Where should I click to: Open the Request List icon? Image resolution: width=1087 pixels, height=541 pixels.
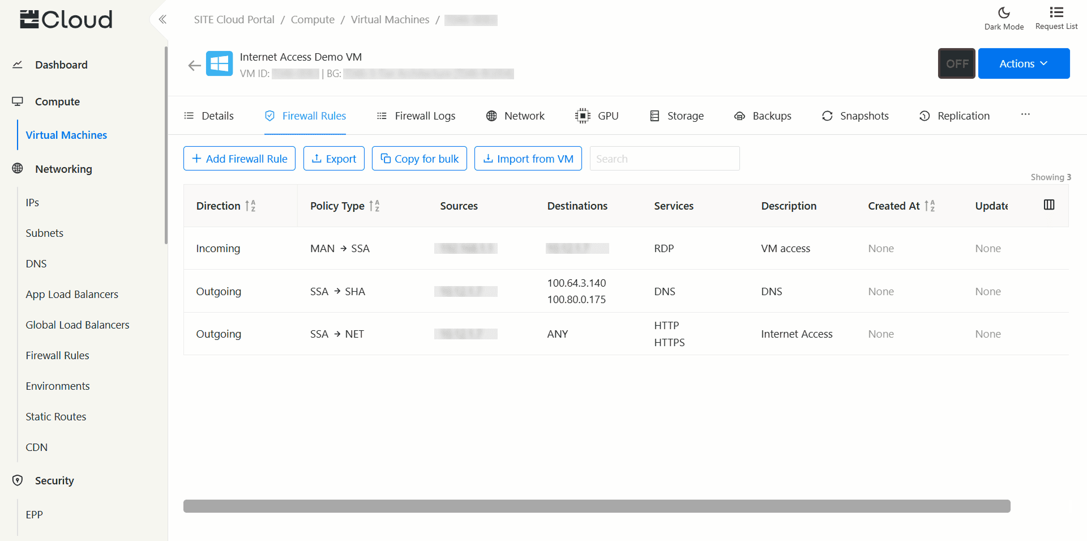[1056, 13]
